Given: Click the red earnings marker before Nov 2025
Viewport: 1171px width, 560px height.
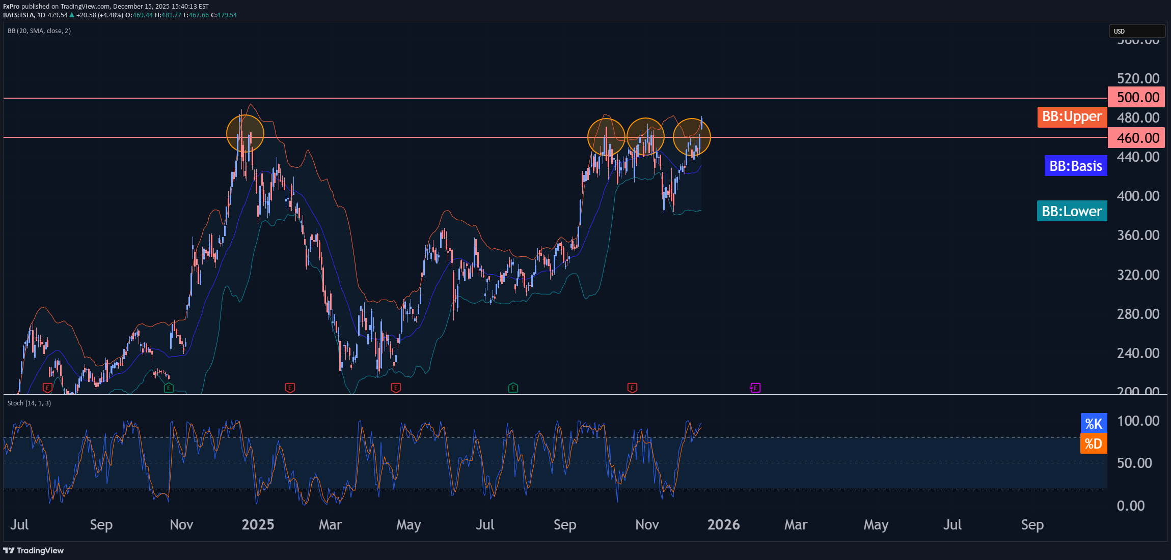Looking at the screenshot, I should [x=632, y=388].
